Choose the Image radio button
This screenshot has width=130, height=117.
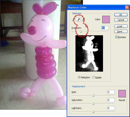[x=93, y=77]
